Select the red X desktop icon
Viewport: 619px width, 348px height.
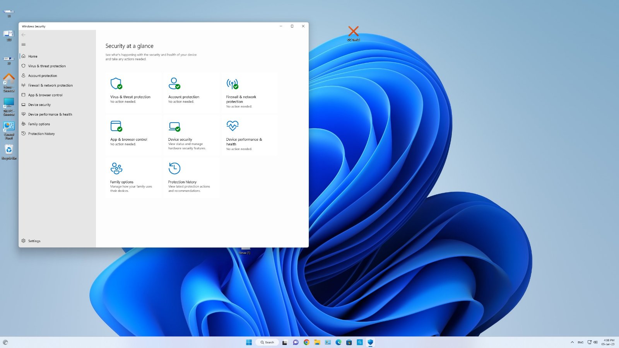click(353, 33)
